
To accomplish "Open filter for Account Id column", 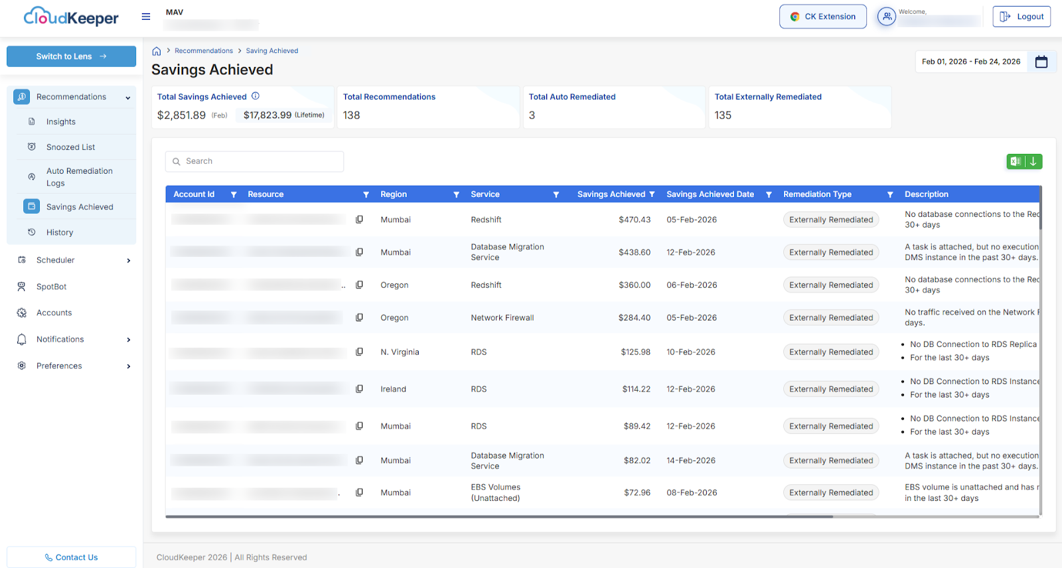I will pos(234,194).
